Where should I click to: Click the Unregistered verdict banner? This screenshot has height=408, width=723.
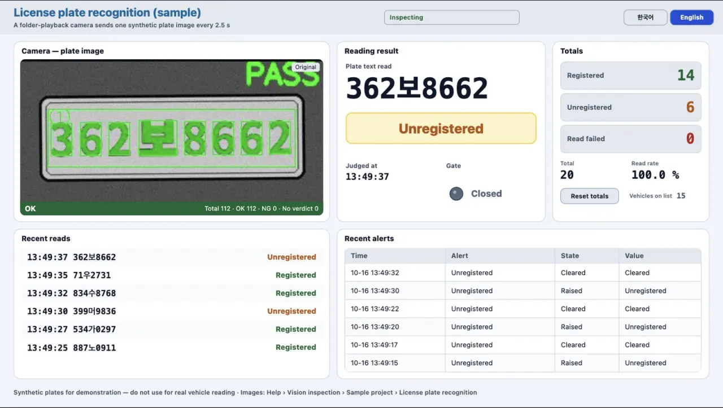(441, 128)
